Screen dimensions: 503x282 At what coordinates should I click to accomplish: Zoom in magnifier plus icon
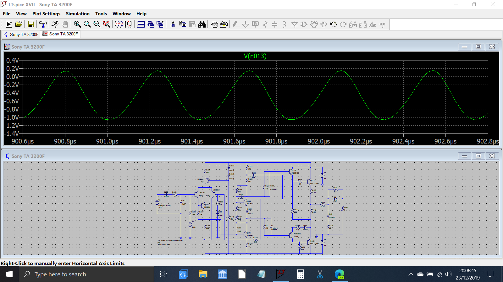[x=77, y=24]
